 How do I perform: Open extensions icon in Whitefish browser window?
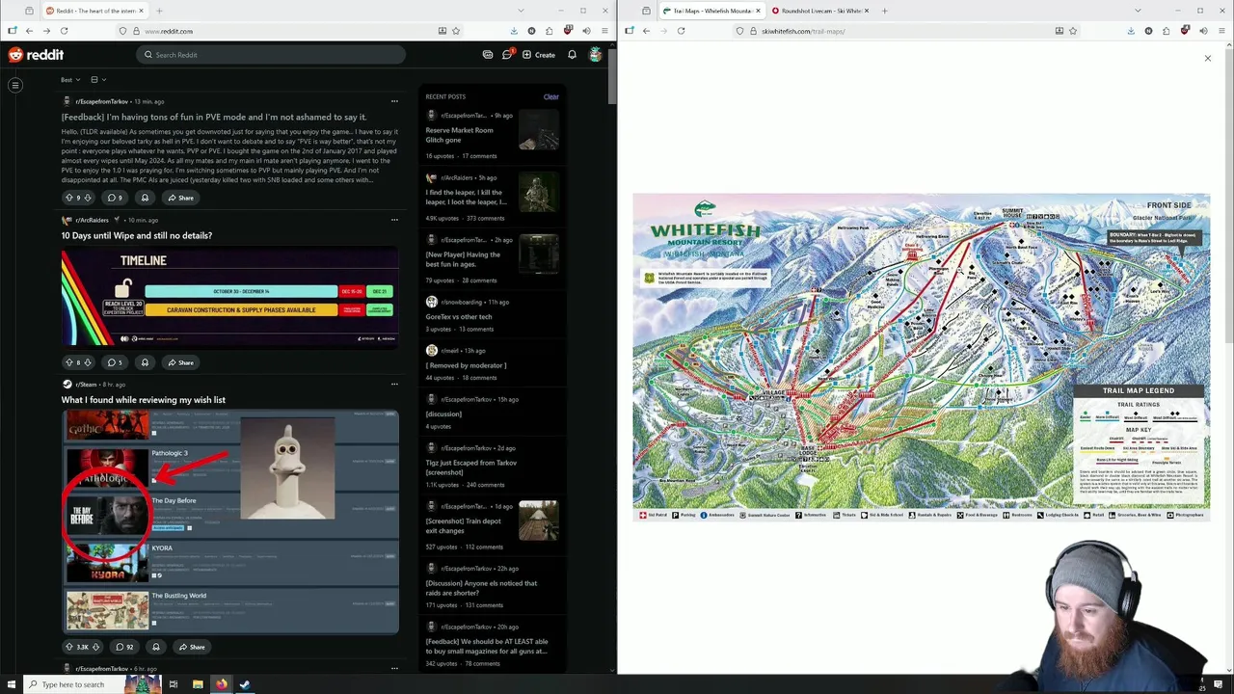[x=1167, y=31]
